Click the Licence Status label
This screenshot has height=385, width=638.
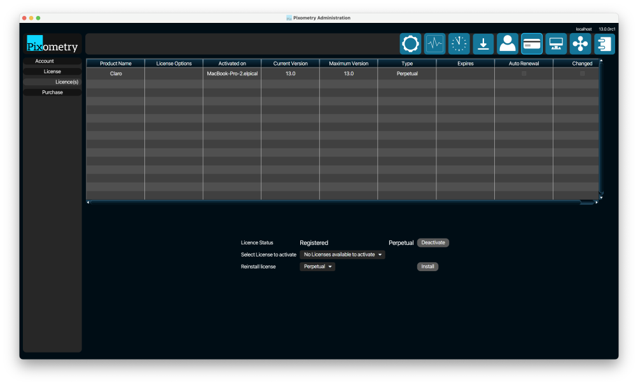[257, 242]
